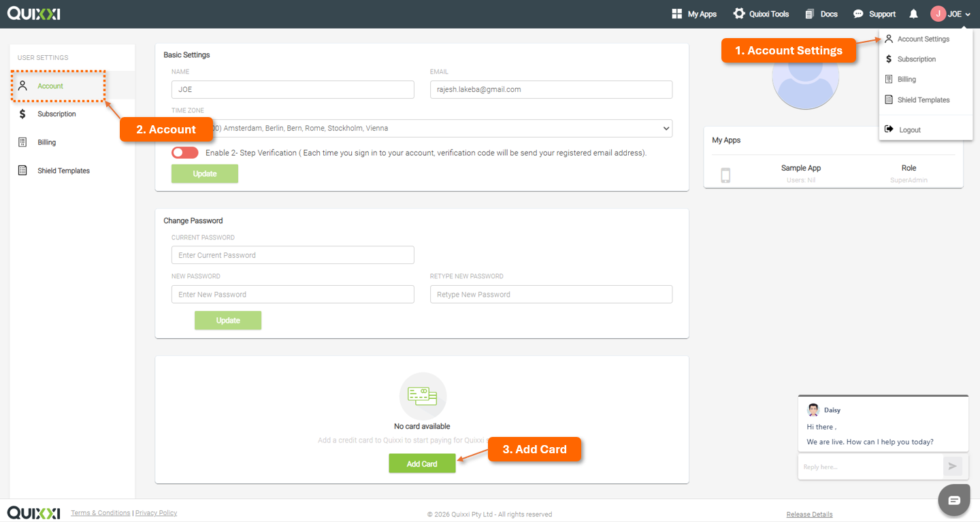
Task: Click My Apps label in the header
Action: tap(702, 14)
